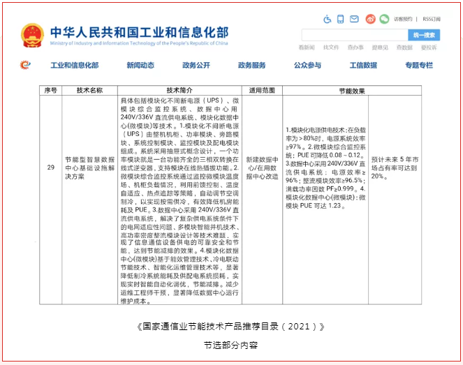Open the 新闻动态 navigation menu
Viewport: 463px width, 365px height.
[140, 65]
